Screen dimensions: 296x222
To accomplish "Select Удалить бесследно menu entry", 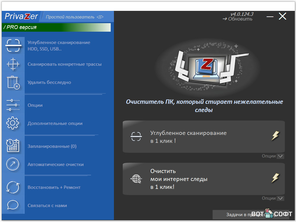I will (x=49, y=82).
